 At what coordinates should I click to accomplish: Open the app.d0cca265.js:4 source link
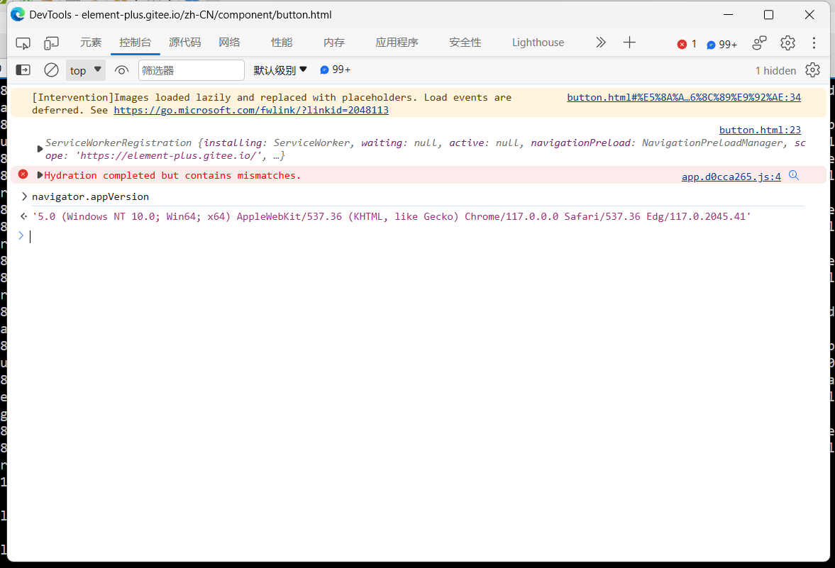[730, 176]
